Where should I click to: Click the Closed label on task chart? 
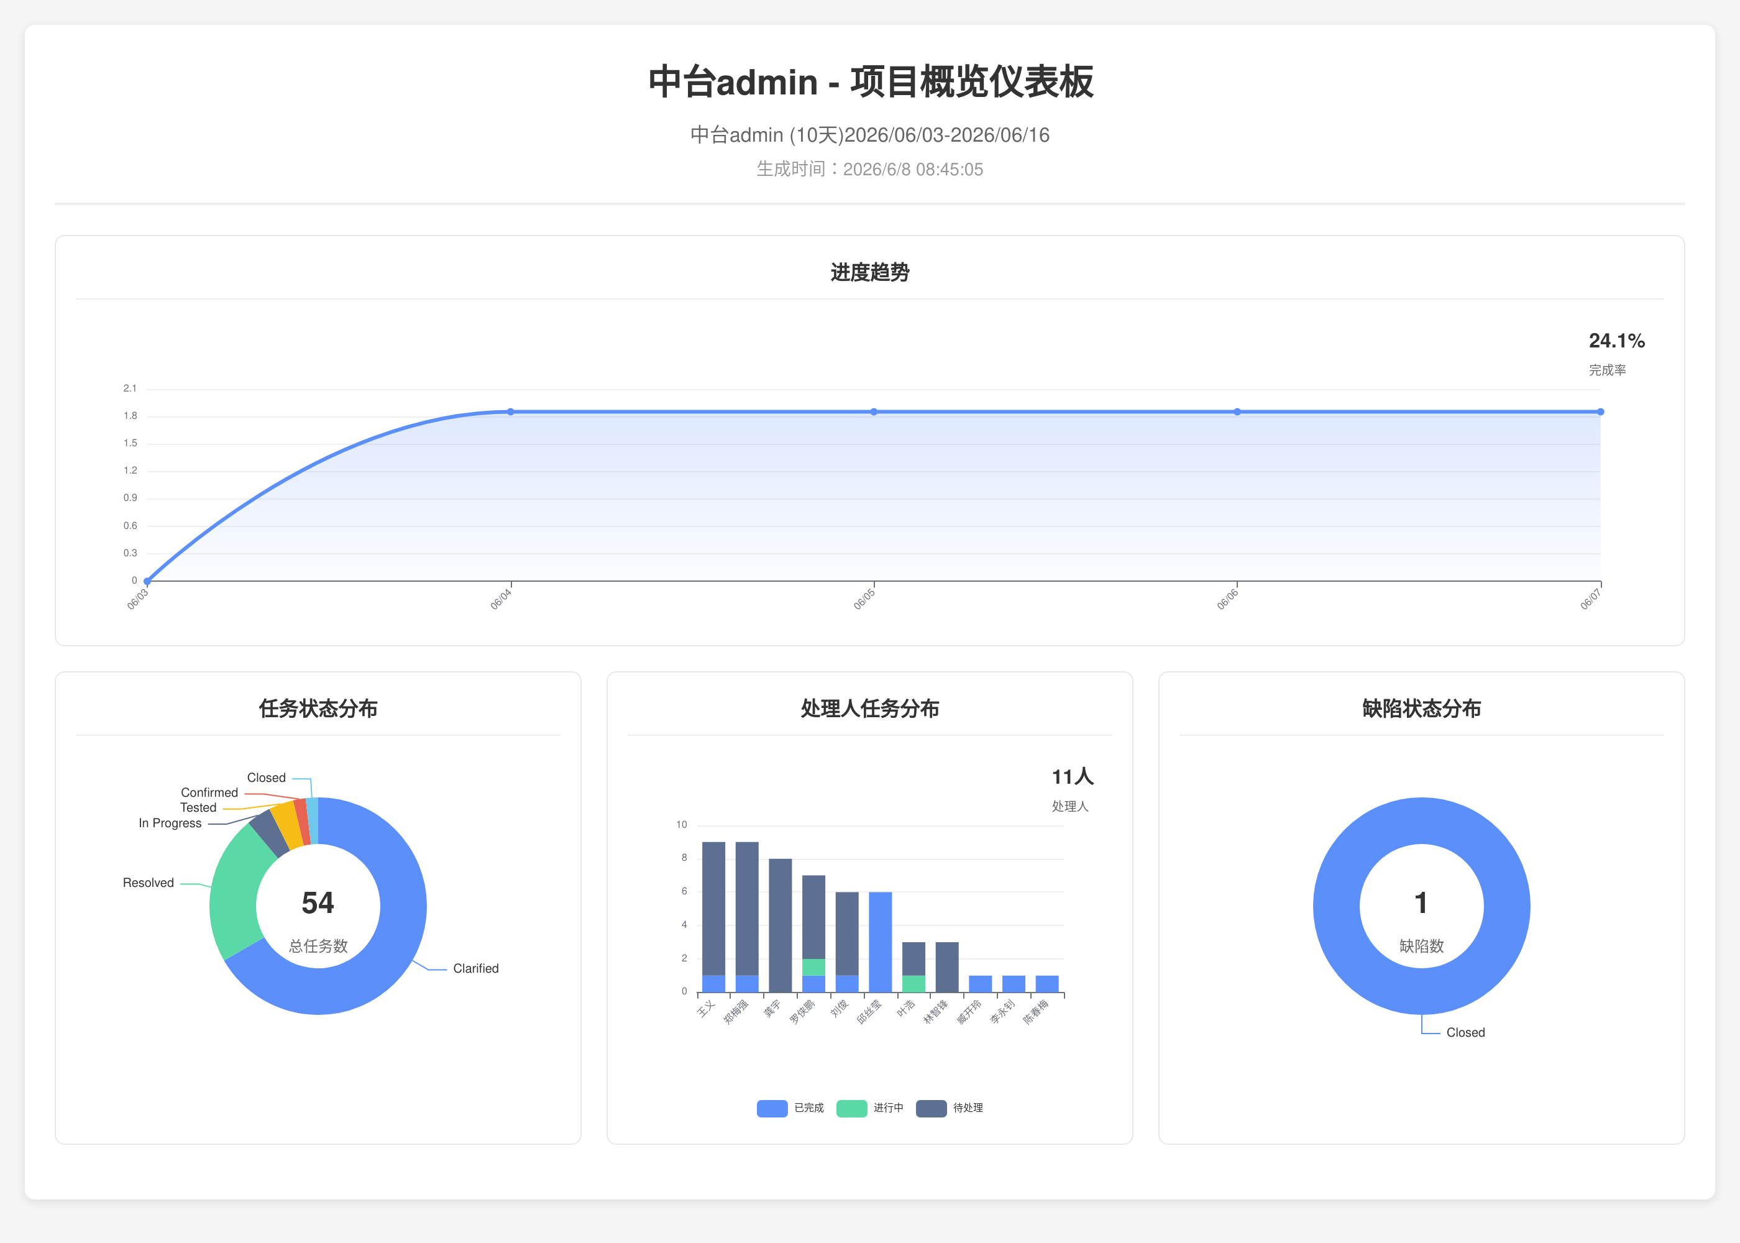(266, 777)
